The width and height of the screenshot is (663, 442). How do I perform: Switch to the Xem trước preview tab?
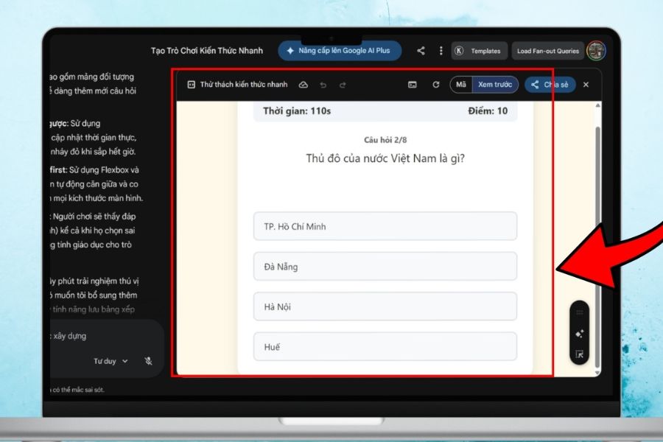click(x=494, y=85)
